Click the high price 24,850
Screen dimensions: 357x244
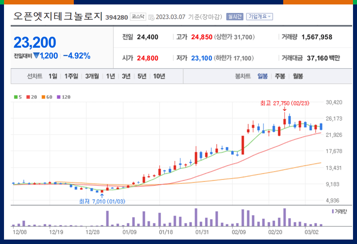202,37
